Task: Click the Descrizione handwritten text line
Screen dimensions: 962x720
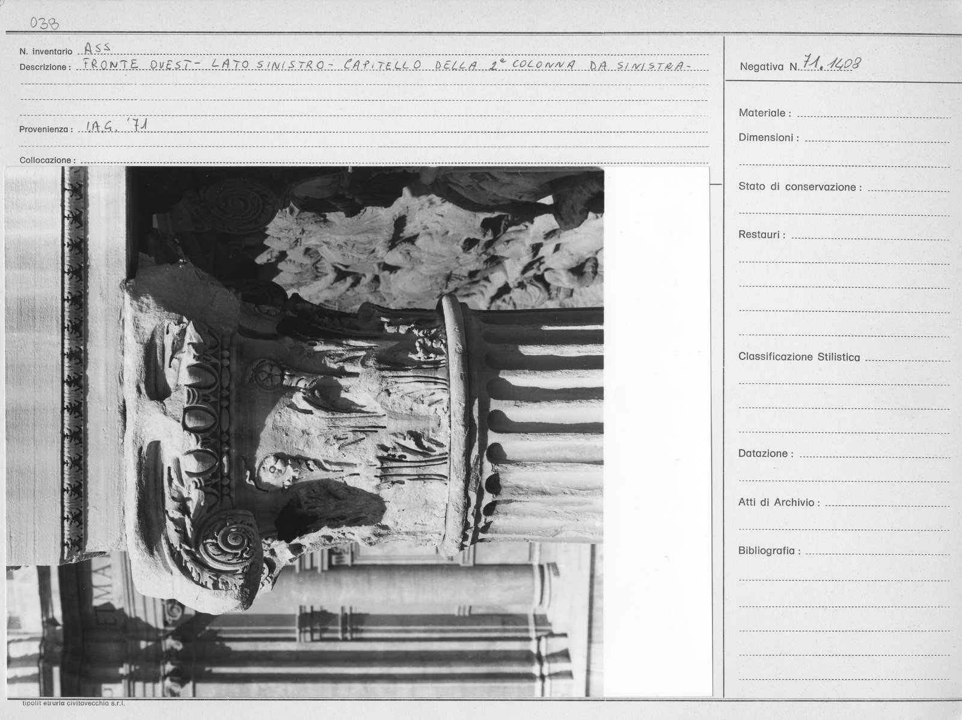Action: click(x=384, y=65)
